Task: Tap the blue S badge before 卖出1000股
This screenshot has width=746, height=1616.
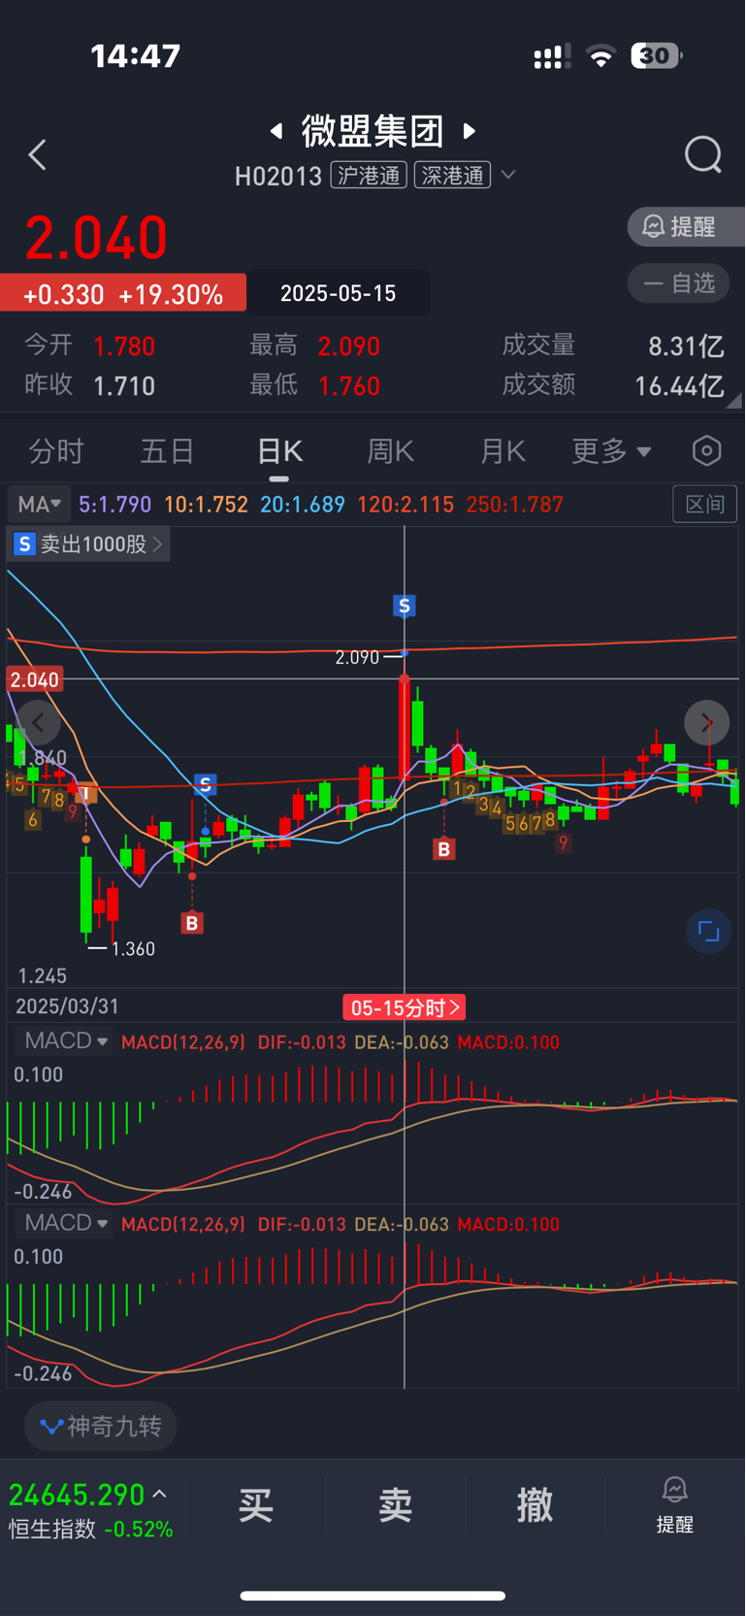Action: [24, 544]
